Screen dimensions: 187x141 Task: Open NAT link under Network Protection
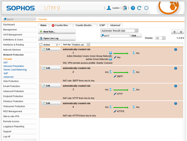(6, 63)
